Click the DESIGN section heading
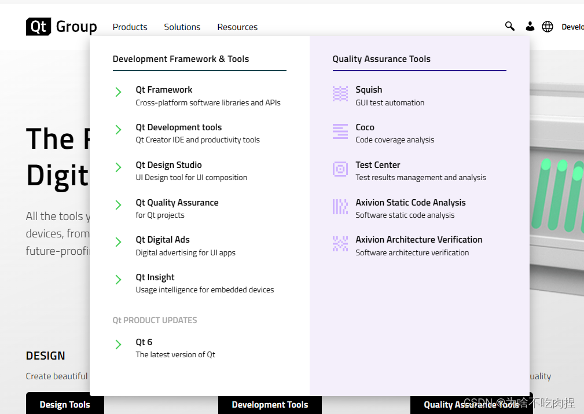This screenshot has height=414, width=584. click(46, 356)
